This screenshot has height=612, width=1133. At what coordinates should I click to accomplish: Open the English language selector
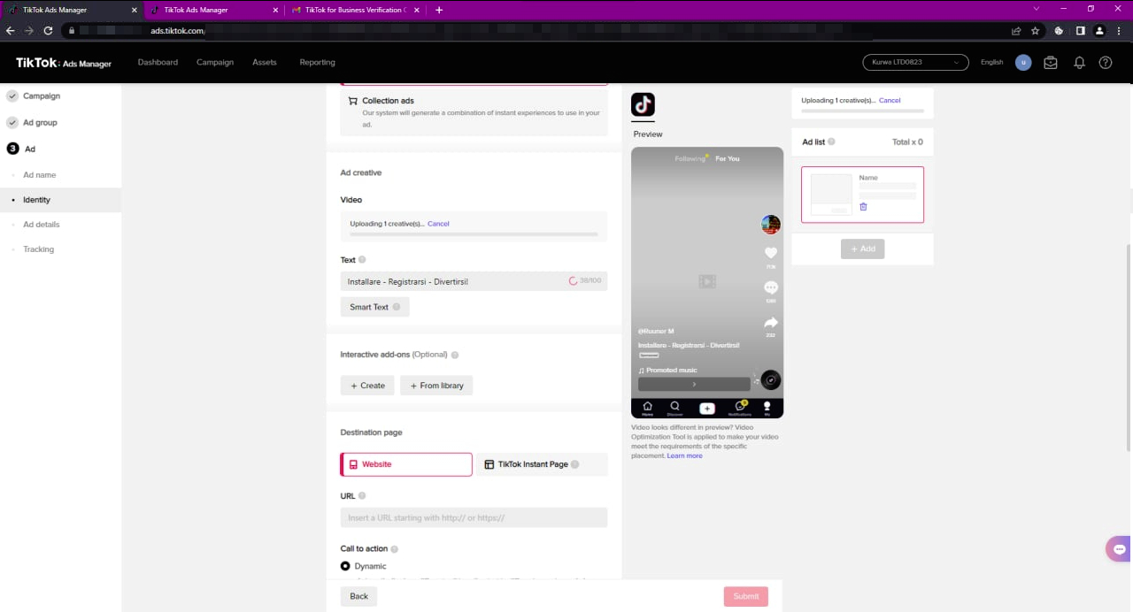(x=991, y=63)
